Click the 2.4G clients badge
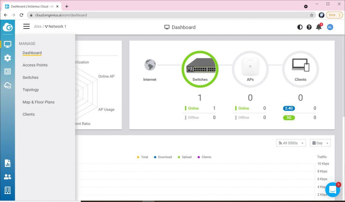This screenshot has height=202, width=345. click(x=289, y=108)
